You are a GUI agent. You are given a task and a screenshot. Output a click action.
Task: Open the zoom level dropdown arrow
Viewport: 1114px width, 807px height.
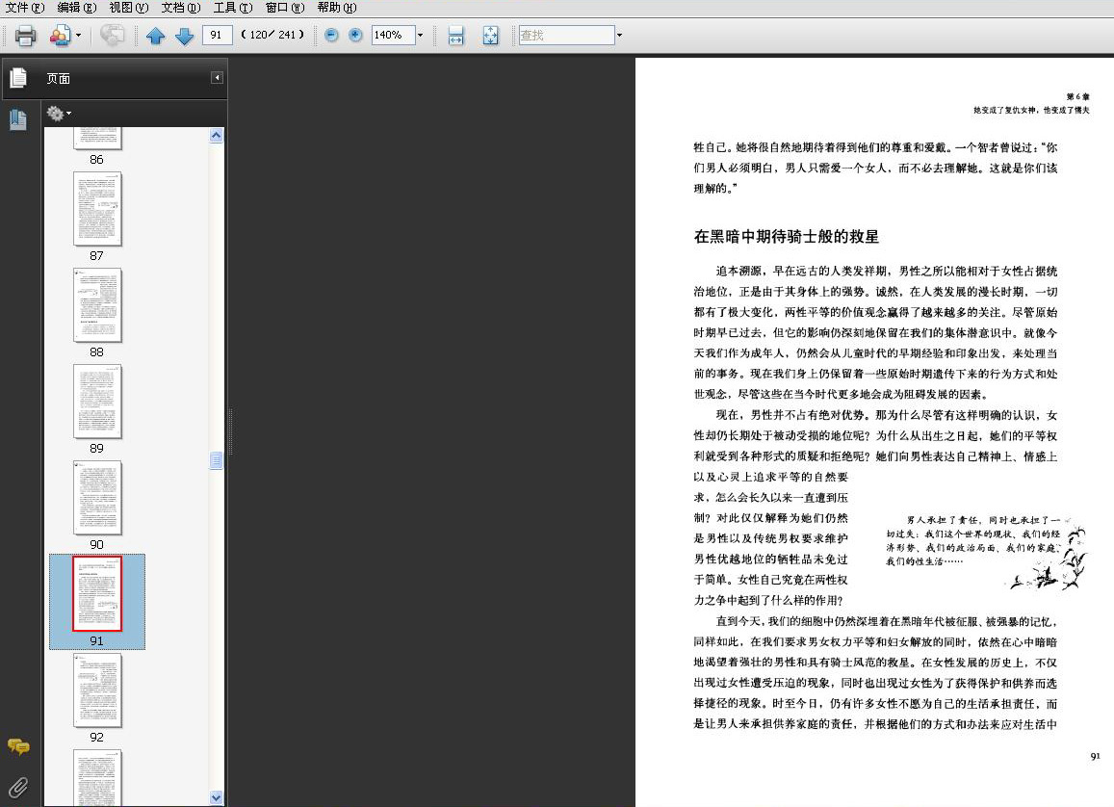click(420, 35)
